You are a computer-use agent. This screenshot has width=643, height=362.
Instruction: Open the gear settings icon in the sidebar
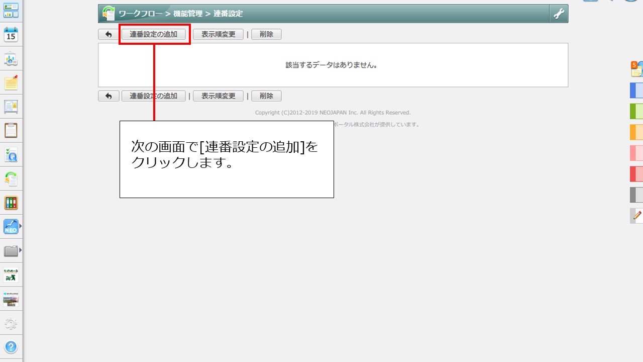click(11, 323)
